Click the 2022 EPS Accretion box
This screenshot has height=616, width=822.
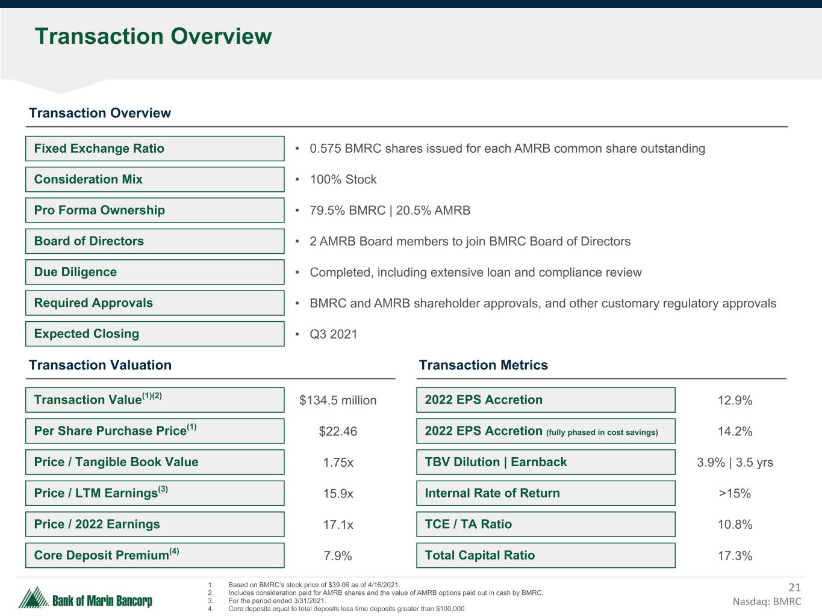click(x=545, y=400)
